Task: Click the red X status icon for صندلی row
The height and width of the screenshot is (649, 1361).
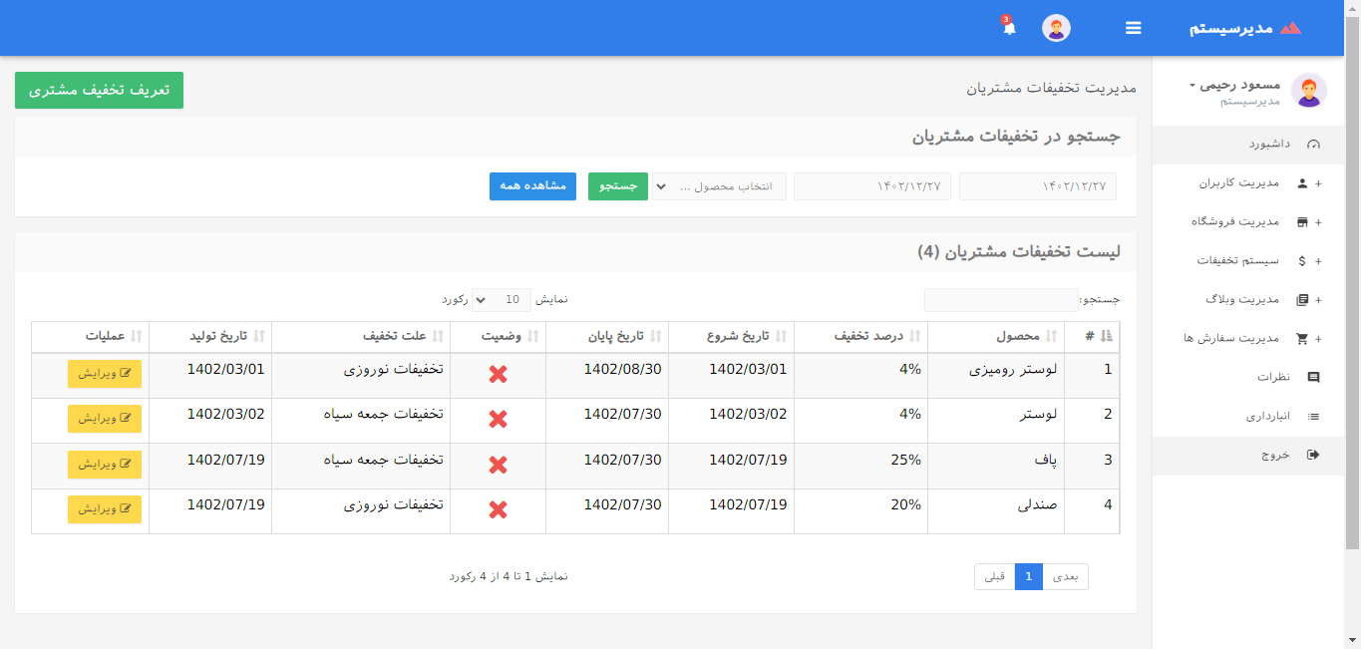Action: (499, 510)
